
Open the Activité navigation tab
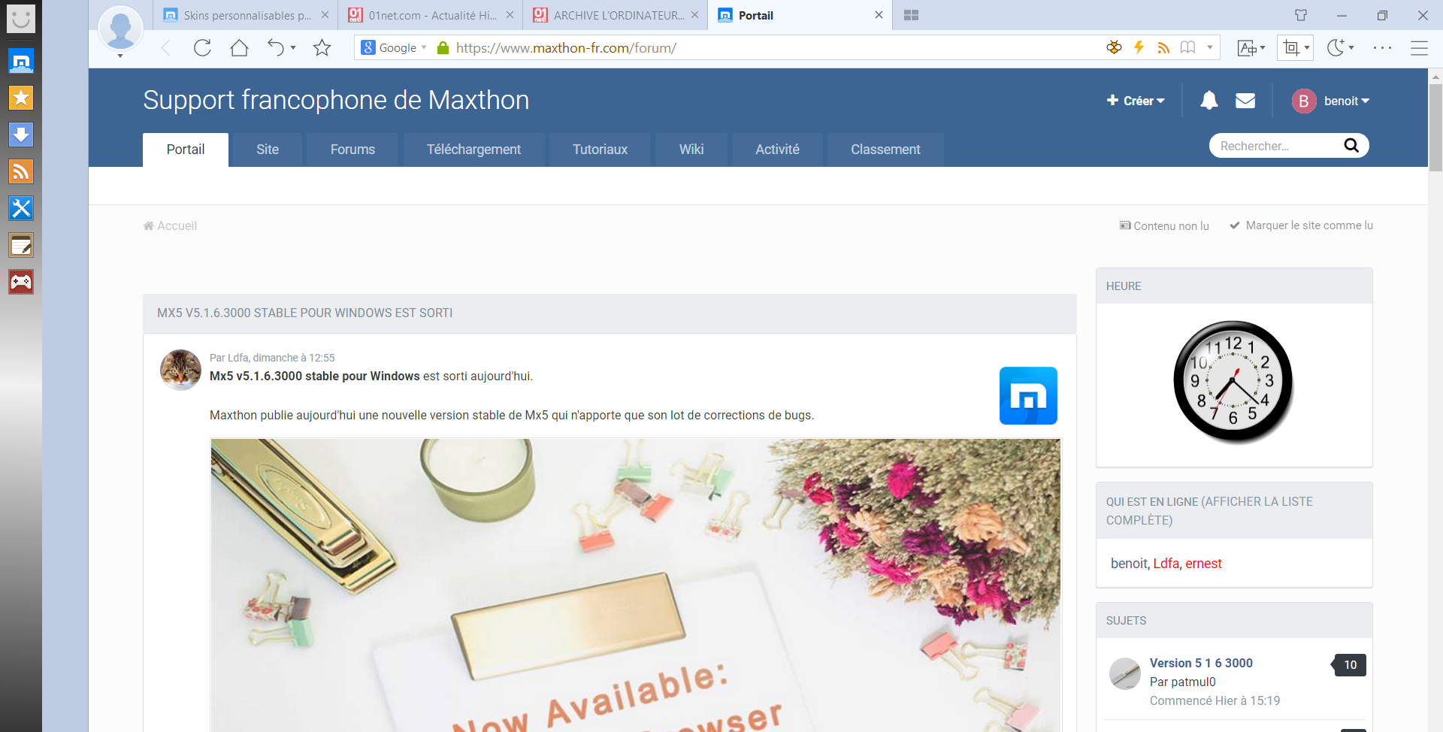coord(777,150)
